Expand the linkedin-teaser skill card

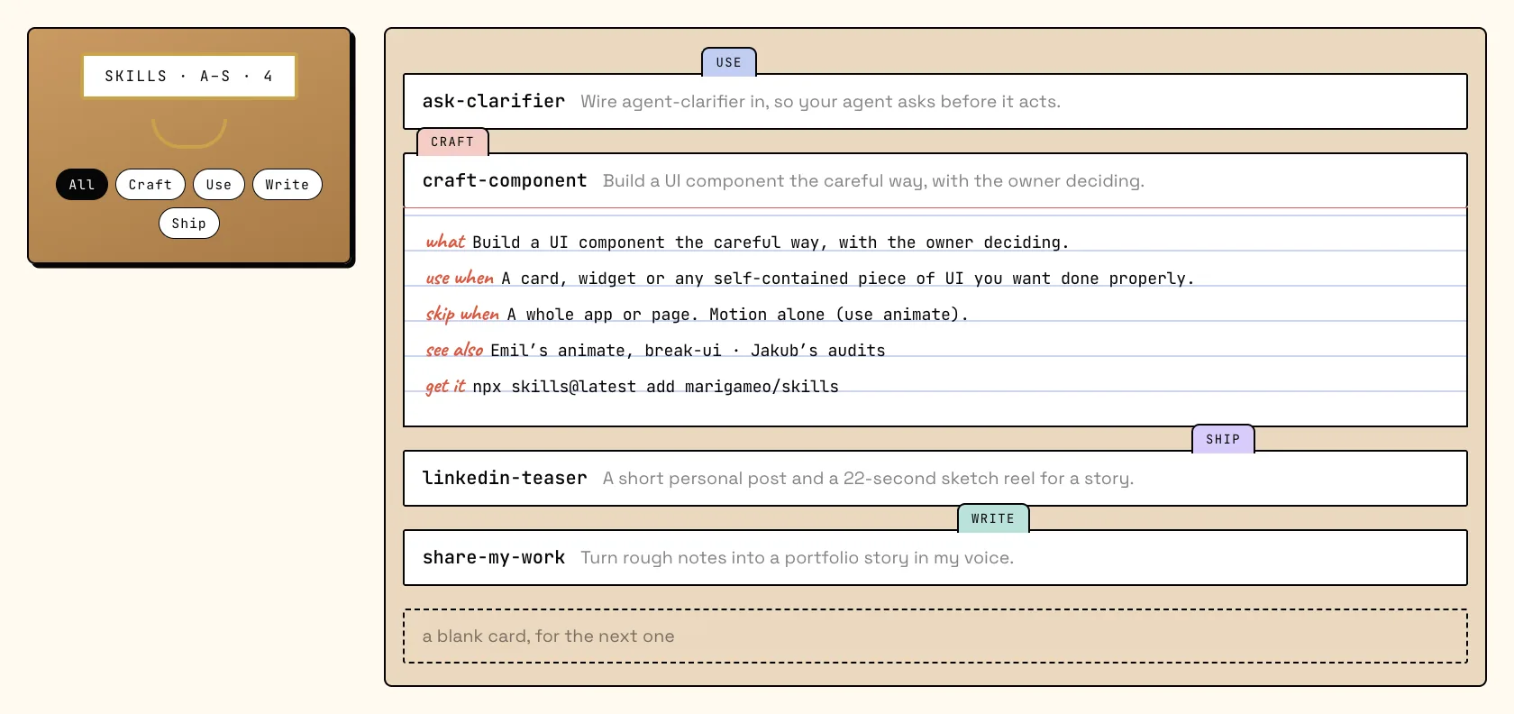coord(935,479)
